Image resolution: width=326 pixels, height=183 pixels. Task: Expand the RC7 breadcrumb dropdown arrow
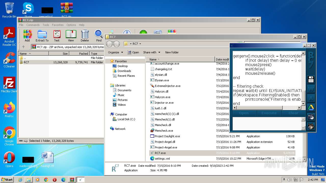pyautogui.click(x=140, y=44)
